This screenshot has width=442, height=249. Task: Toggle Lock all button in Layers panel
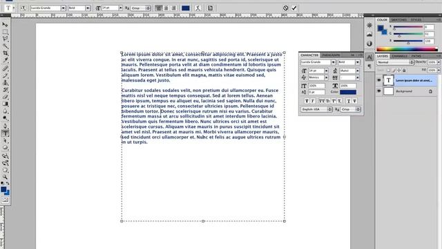pyautogui.click(x=404, y=70)
